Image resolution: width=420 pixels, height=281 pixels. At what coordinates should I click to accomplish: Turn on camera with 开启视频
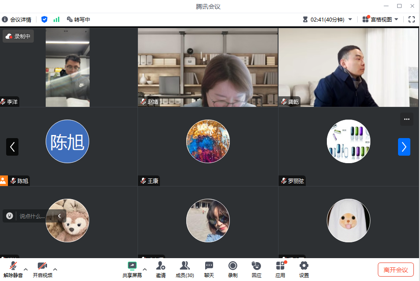(x=42, y=266)
